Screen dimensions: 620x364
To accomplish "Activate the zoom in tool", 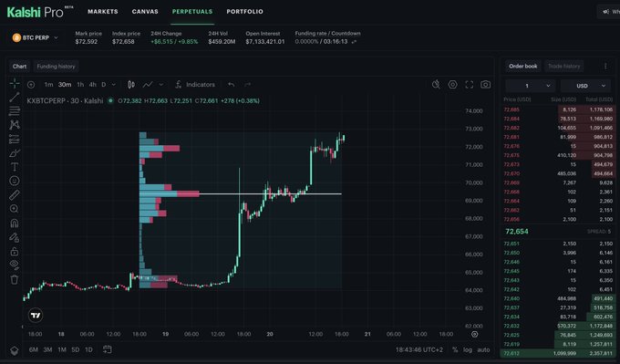I will point(15,209).
